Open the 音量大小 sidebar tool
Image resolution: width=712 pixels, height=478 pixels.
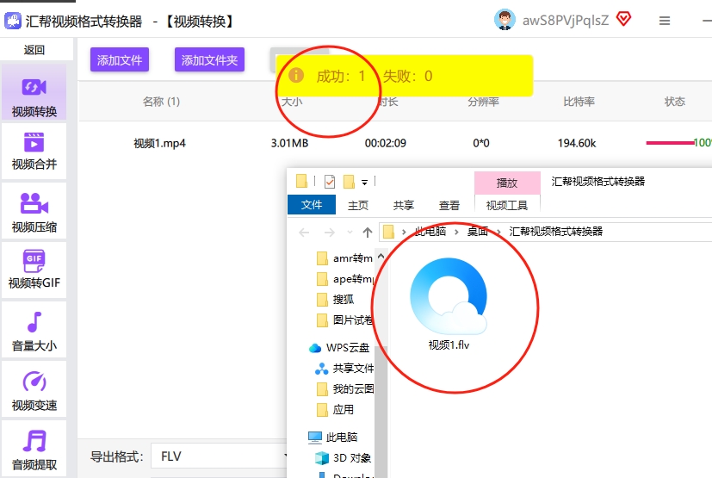pos(34,329)
